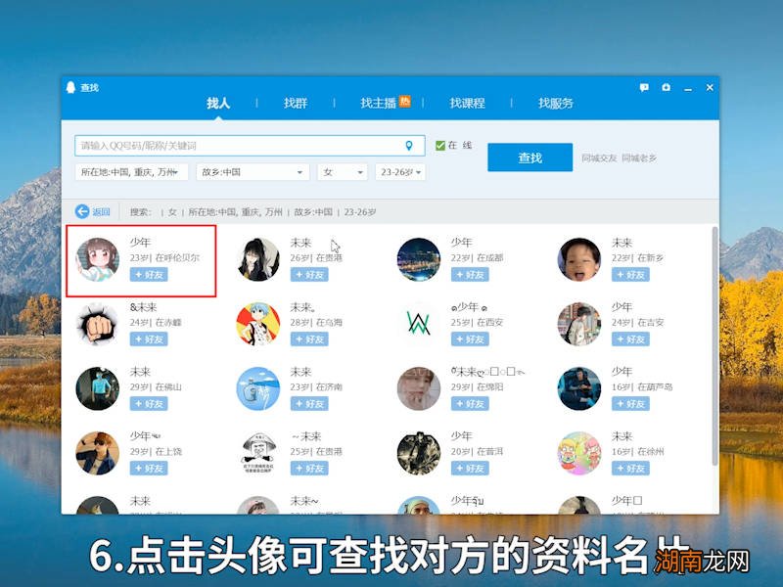Switch to the 找课程 tab
The image size is (783, 587).
467,102
